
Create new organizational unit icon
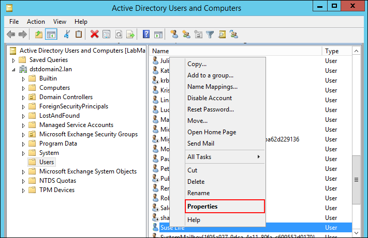tap(198, 35)
